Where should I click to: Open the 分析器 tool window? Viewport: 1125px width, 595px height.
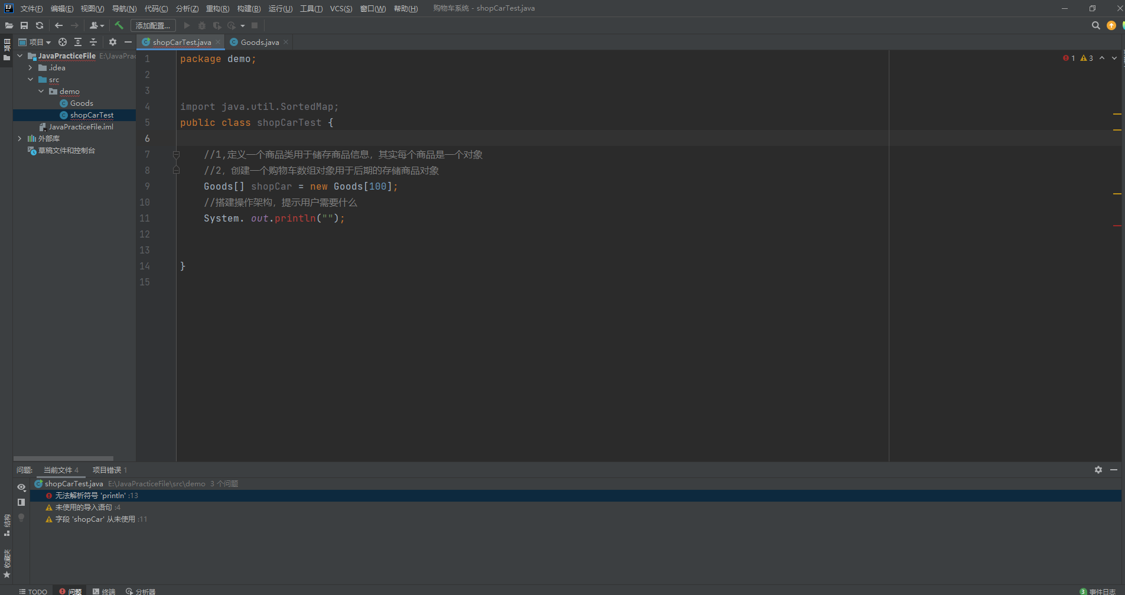[x=141, y=591]
